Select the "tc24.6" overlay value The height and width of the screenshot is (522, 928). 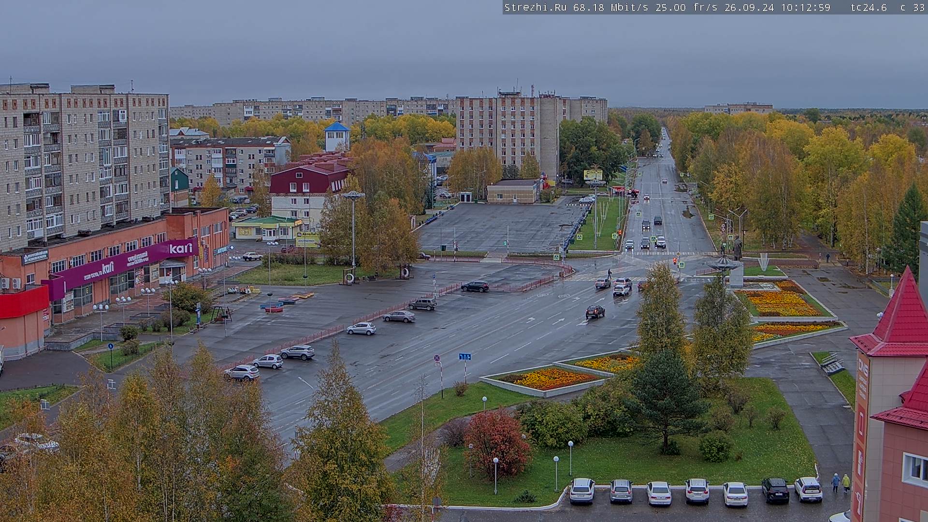click(869, 7)
